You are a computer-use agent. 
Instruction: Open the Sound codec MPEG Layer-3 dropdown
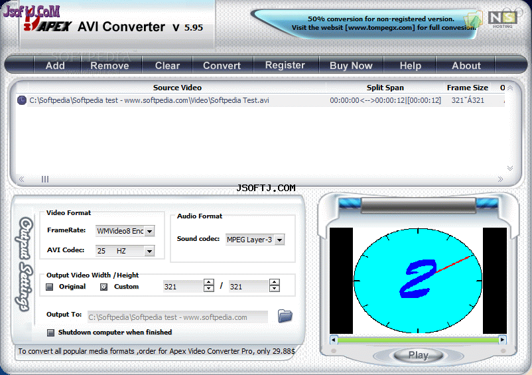point(279,240)
